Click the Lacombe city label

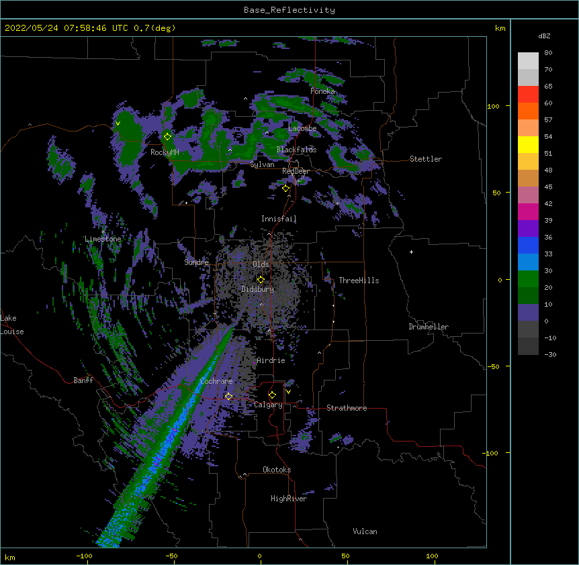(302, 128)
